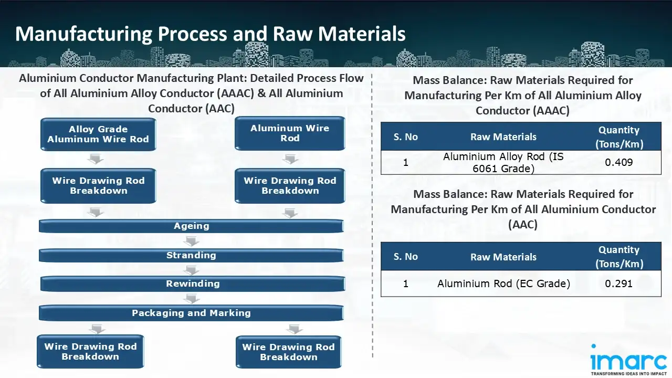Click the Stranding process bar
This screenshot has height=378, width=672.
[192, 256]
